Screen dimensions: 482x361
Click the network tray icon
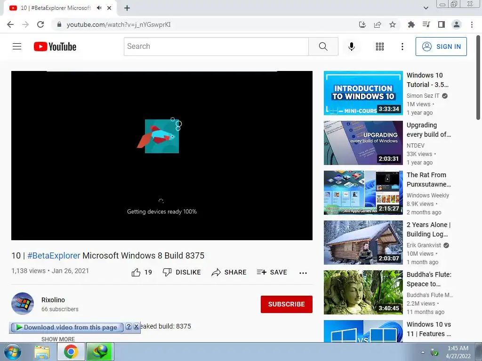pos(434,353)
